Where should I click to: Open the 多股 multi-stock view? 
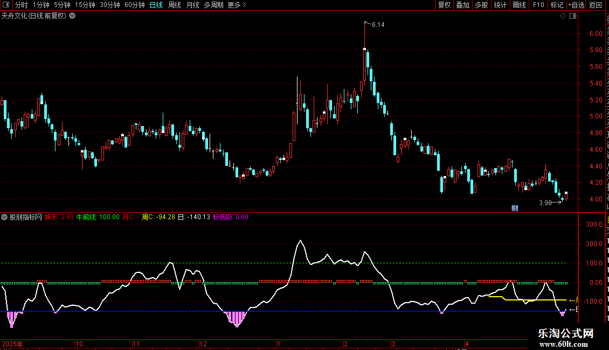click(x=482, y=5)
